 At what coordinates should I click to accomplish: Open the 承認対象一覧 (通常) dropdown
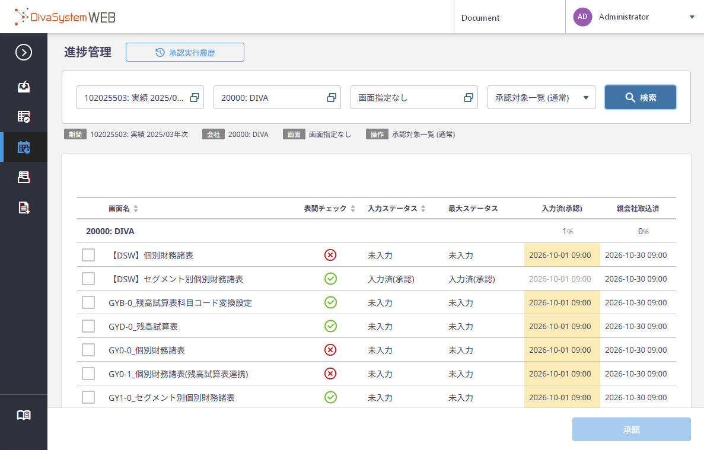541,97
